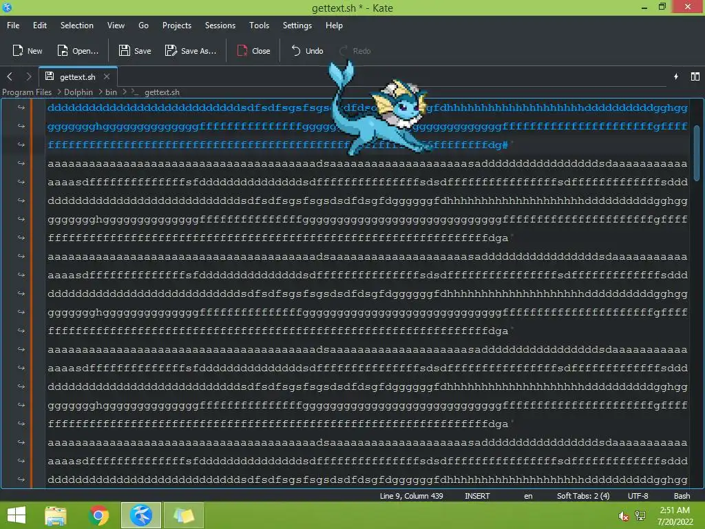
Task: Click the network tray icon
Action: point(640,516)
